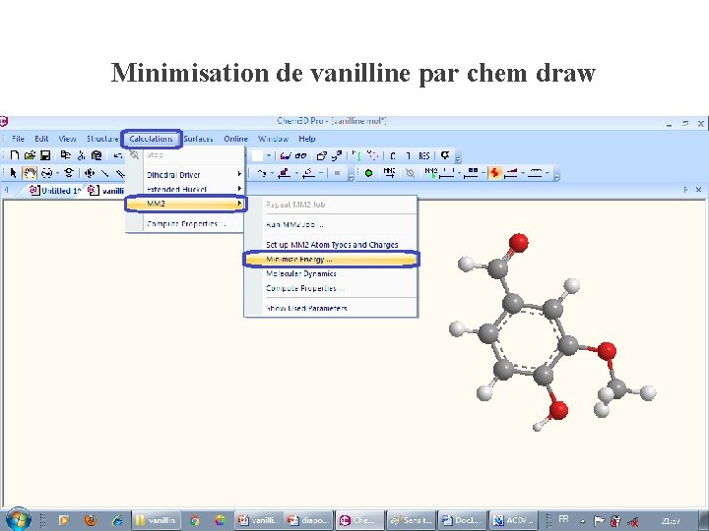Open the MM2 submenu entry
Image resolution: width=709 pixels, height=531 pixels.
[185, 204]
